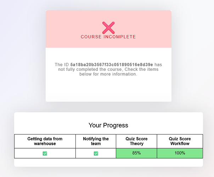Screen dimensions: 214x177
Task: Click the course ID 5a18ba20b3567f33c051890516e8d39e
Action: point(112,64)
